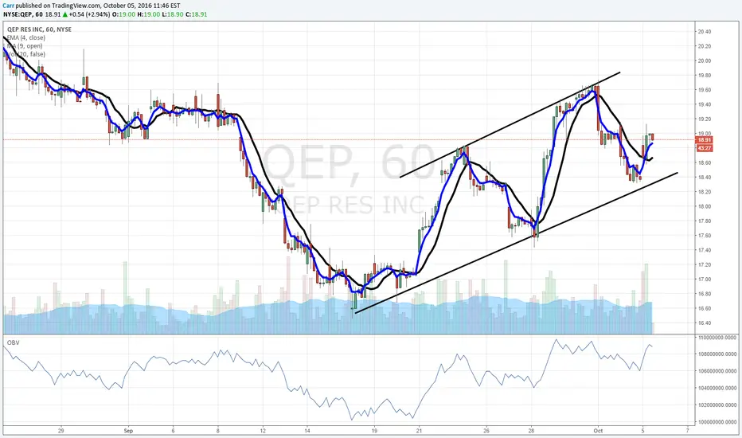Click the 19 date axis label
742x438 pixels.
pyautogui.click(x=374, y=431)
